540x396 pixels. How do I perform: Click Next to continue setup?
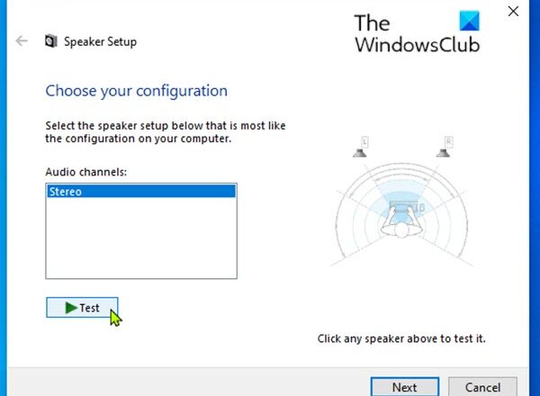(404, 387)
